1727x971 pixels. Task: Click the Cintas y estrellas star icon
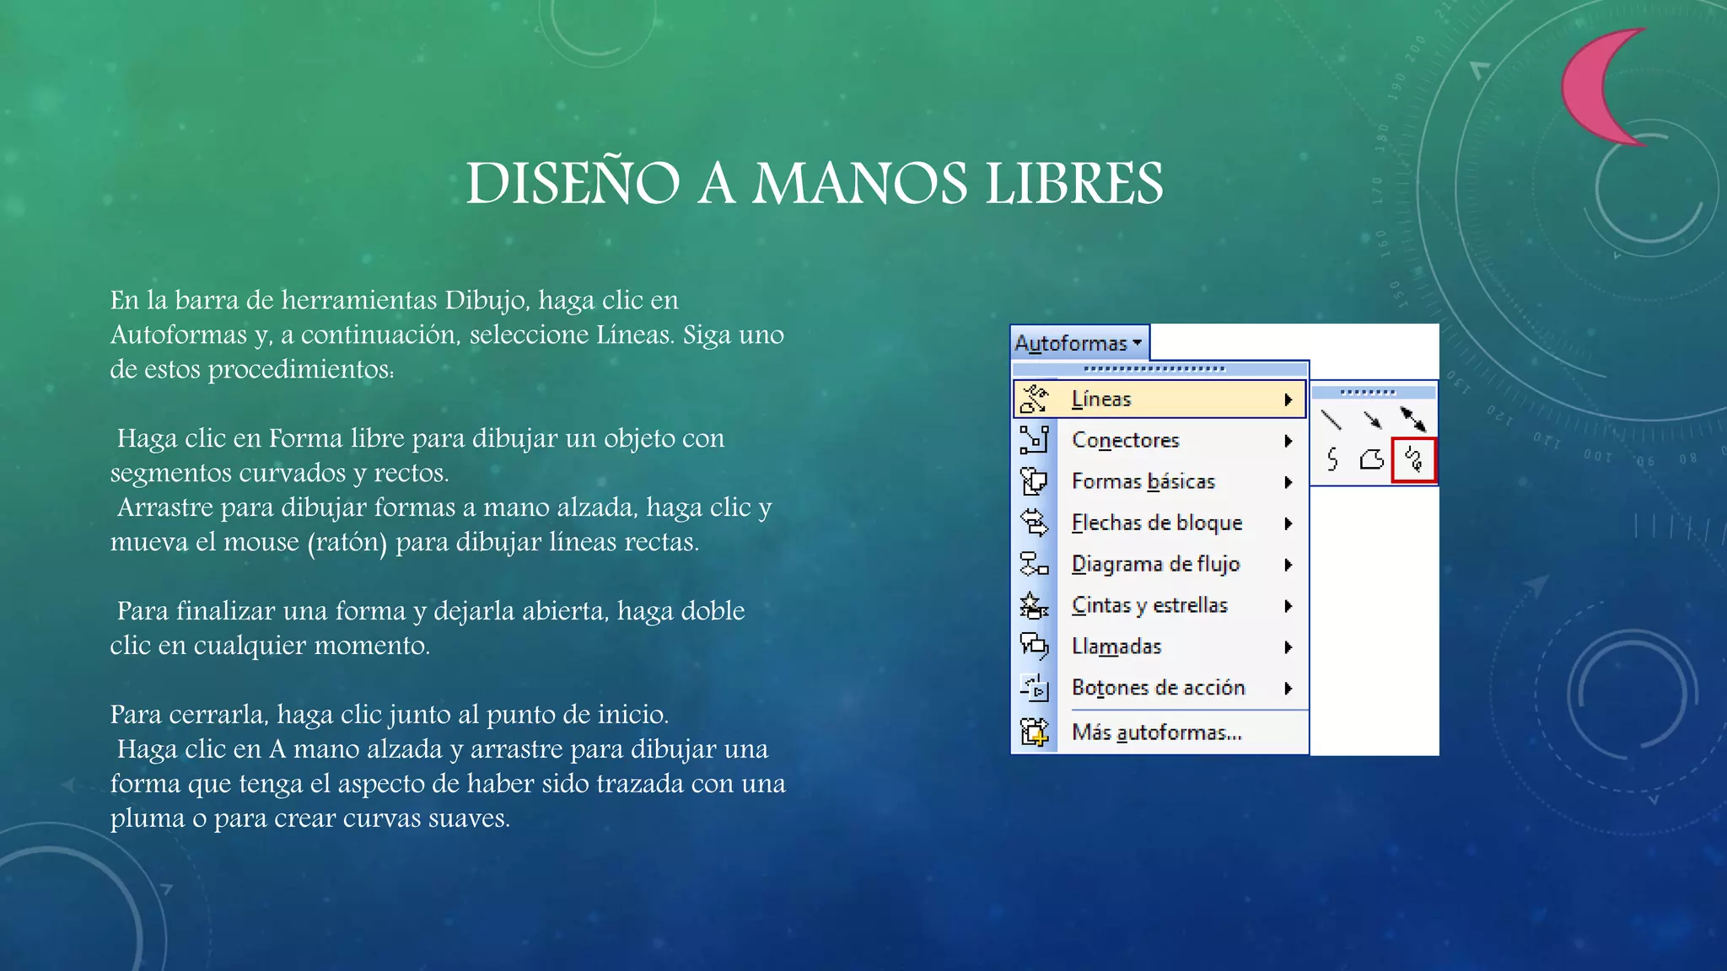click(x=1034, y=605)
